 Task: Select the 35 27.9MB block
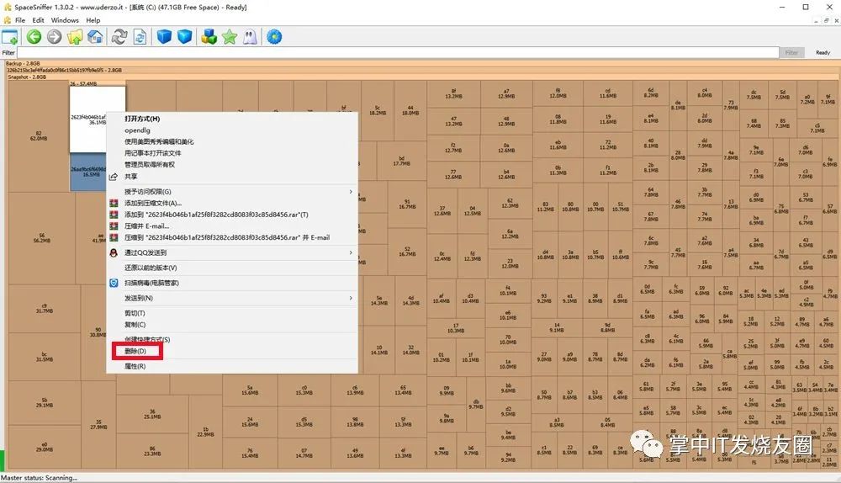pos(98,424)
